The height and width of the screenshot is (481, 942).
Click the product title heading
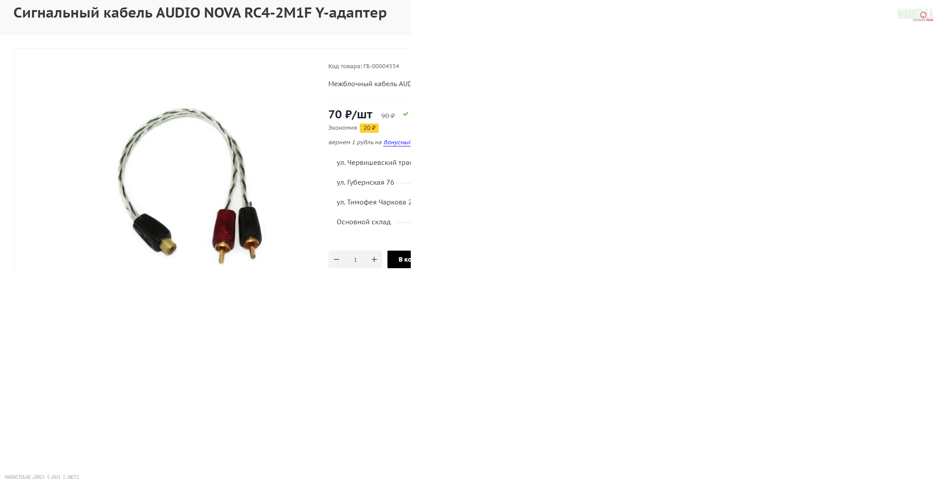point(200,13)
